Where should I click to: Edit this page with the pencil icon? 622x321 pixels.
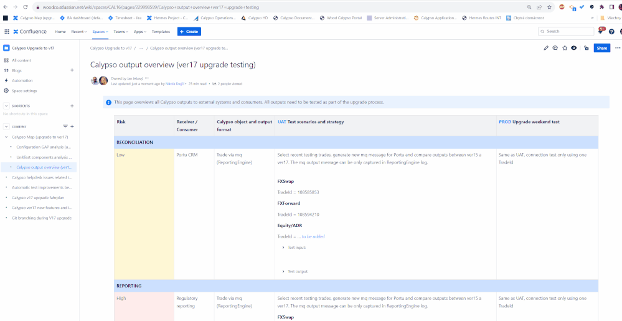coord(546,48)
